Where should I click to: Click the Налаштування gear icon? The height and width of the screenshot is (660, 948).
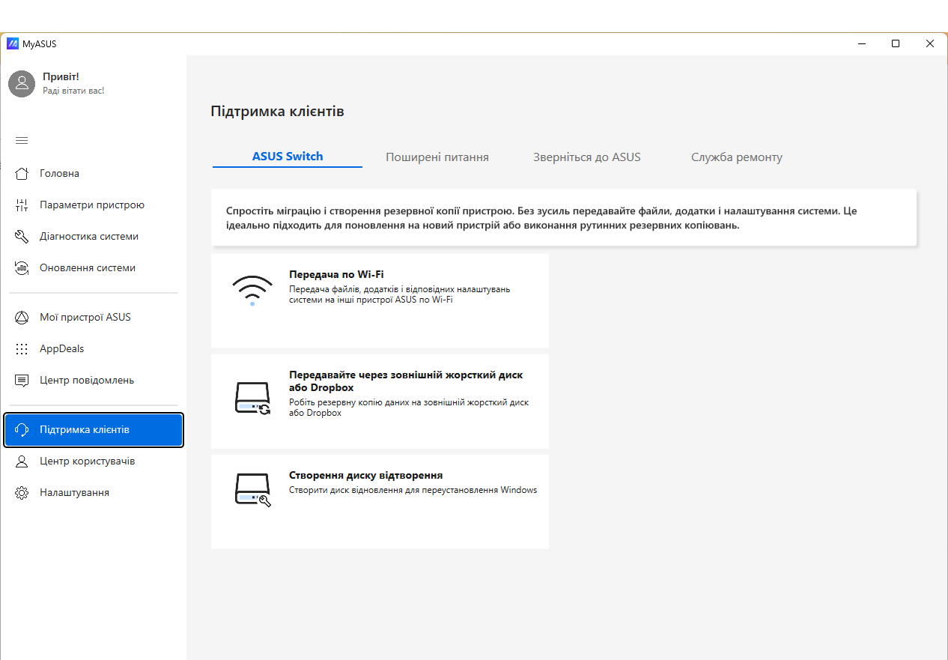[x=22, y=493]
